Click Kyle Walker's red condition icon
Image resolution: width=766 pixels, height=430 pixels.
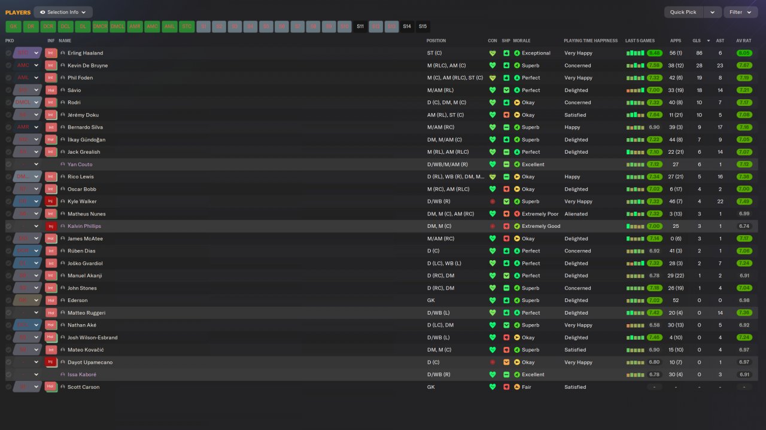(493, 202)
